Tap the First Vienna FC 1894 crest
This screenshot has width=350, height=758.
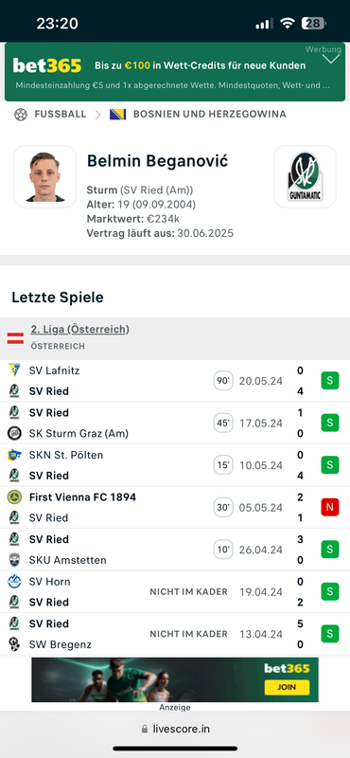coord(14,496)
